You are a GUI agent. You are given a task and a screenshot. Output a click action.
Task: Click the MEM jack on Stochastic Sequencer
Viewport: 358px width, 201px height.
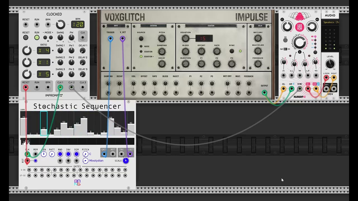point(36,154)
